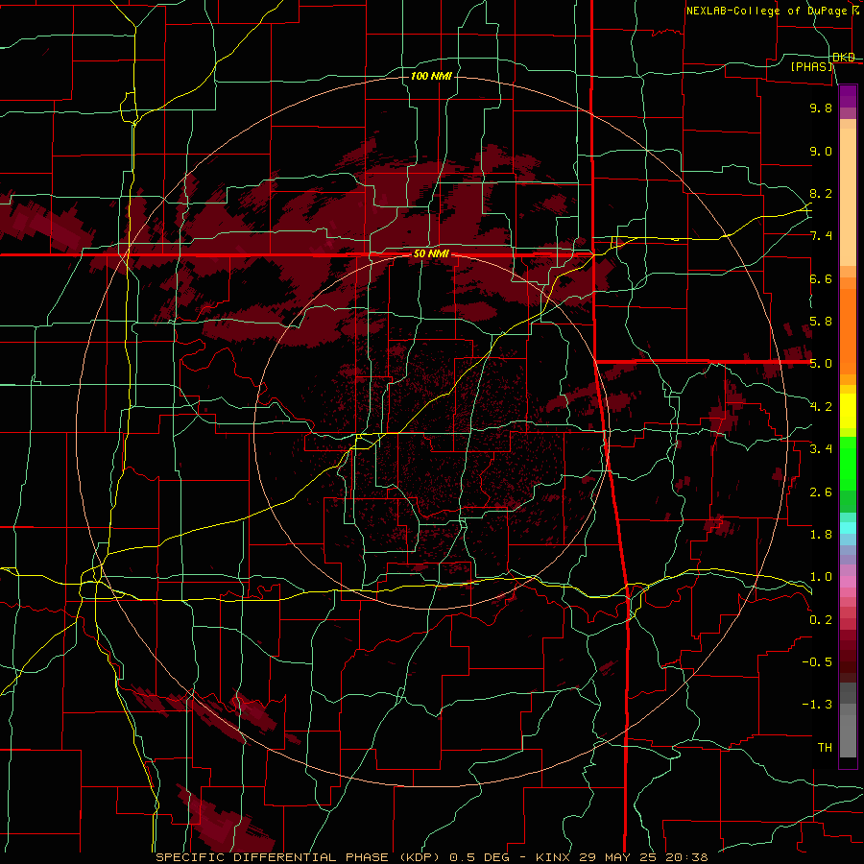Click the 8.2 legend value
The image size is (864, 864).
821,193
